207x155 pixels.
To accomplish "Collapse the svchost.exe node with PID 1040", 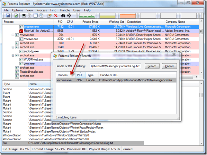I will tap(13, 47).
